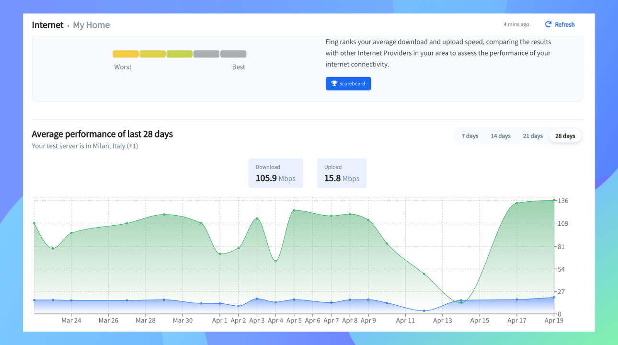Click the upload data point at Apr 3

tap(257, 299)
